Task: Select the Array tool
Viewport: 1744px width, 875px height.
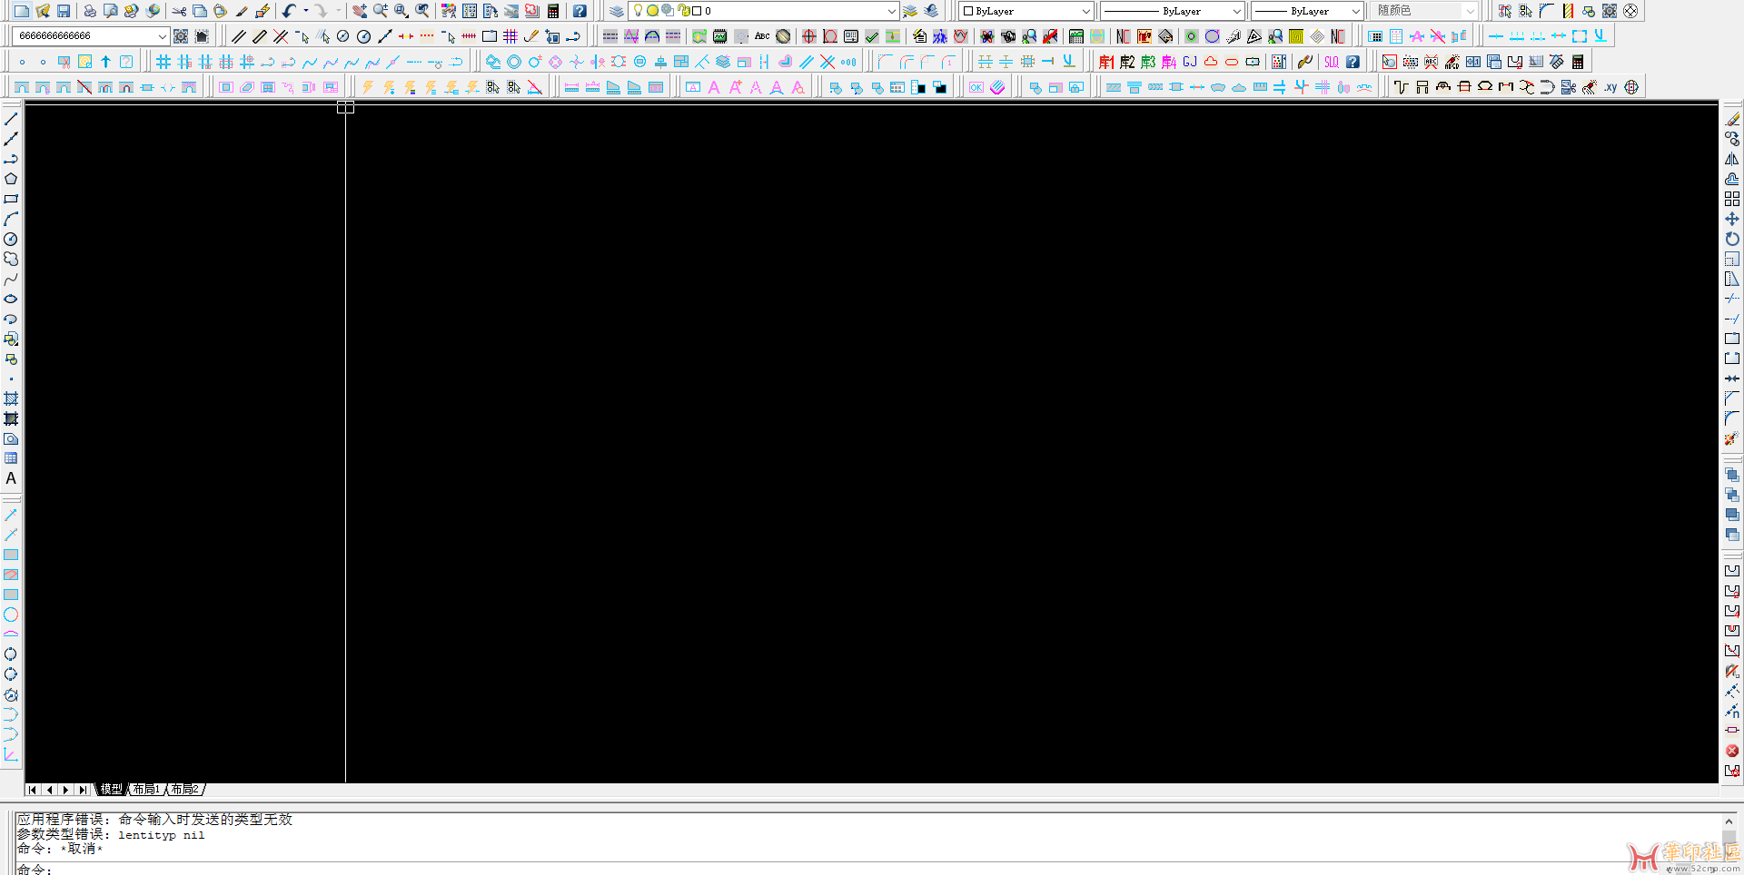Action: 1732,199
